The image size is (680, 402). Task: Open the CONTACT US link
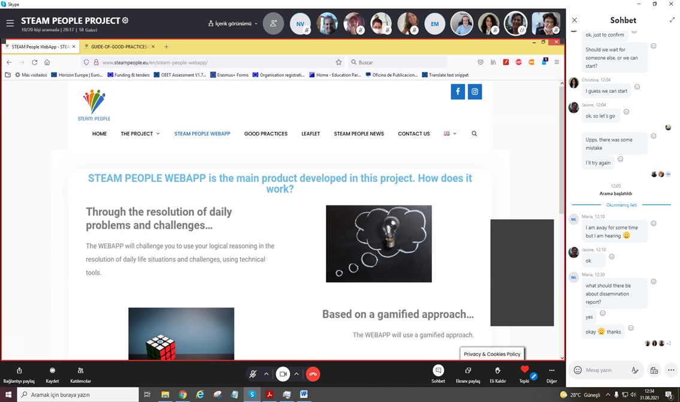click(x=413, y=134)
